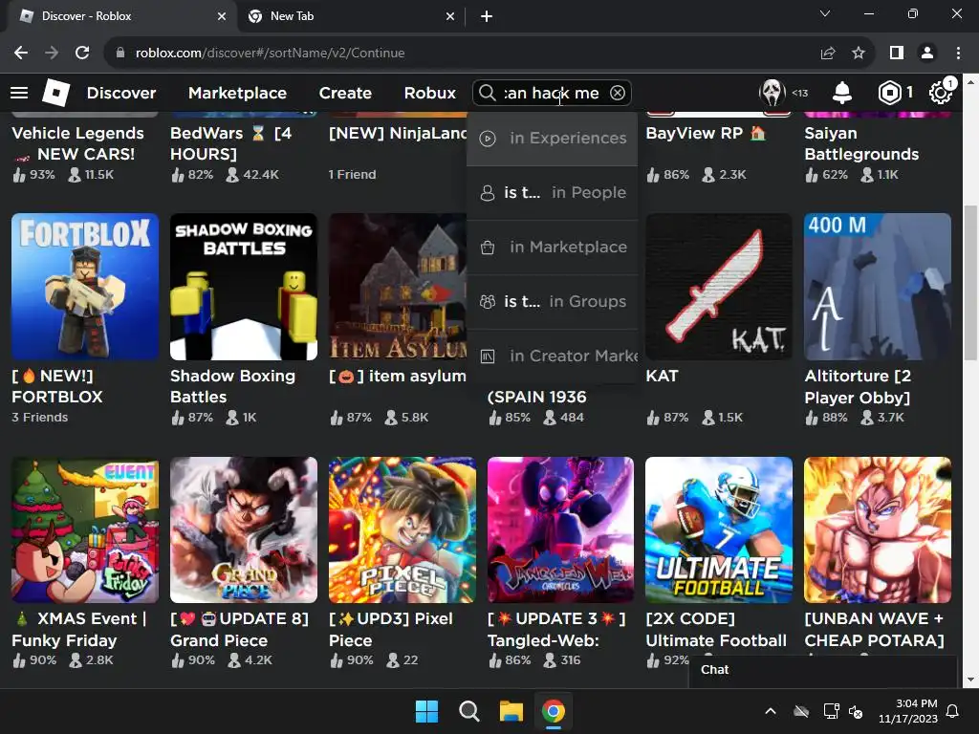Open File Explorer from taskbar
The width and height of the screenshot is (979, 734).
point(511,711)
